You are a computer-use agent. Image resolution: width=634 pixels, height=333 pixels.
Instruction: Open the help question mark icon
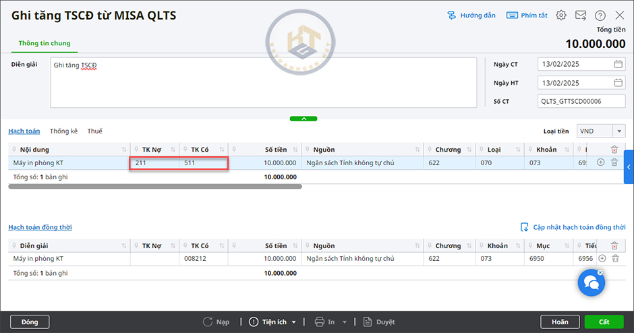(x=600, y=15)
